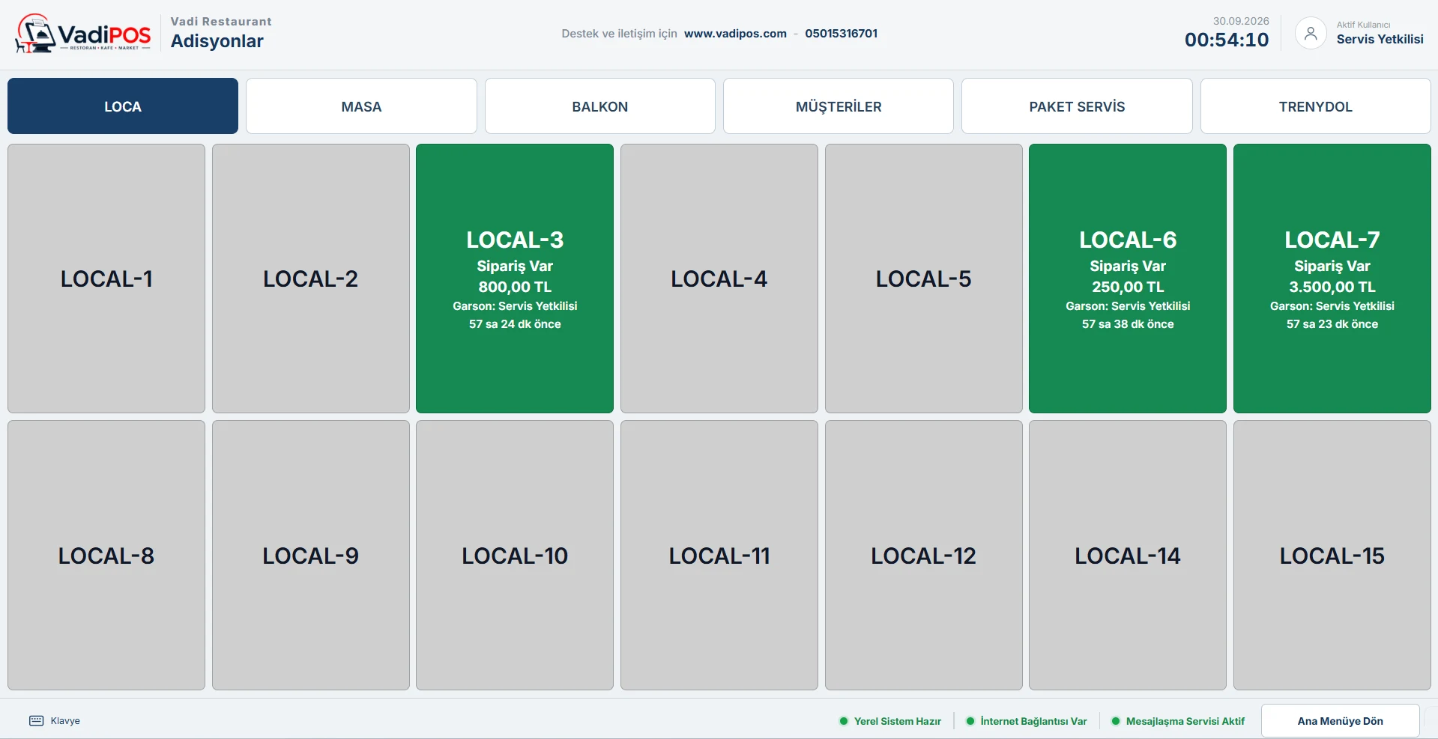Select table LOCAL-2
Viewport: 1438px width, 739px height.
point(310,279)
